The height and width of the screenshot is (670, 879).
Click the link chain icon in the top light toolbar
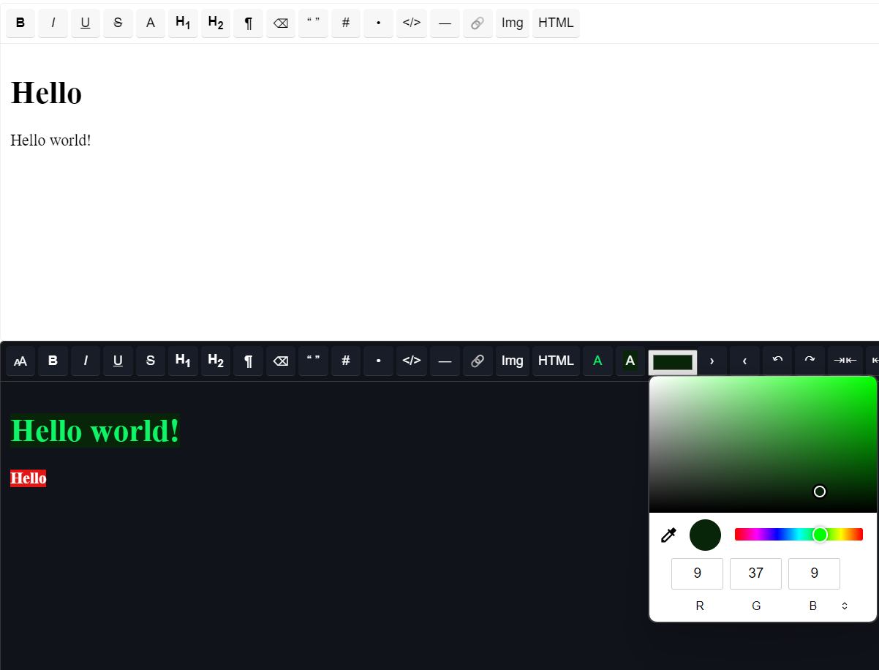478,23
